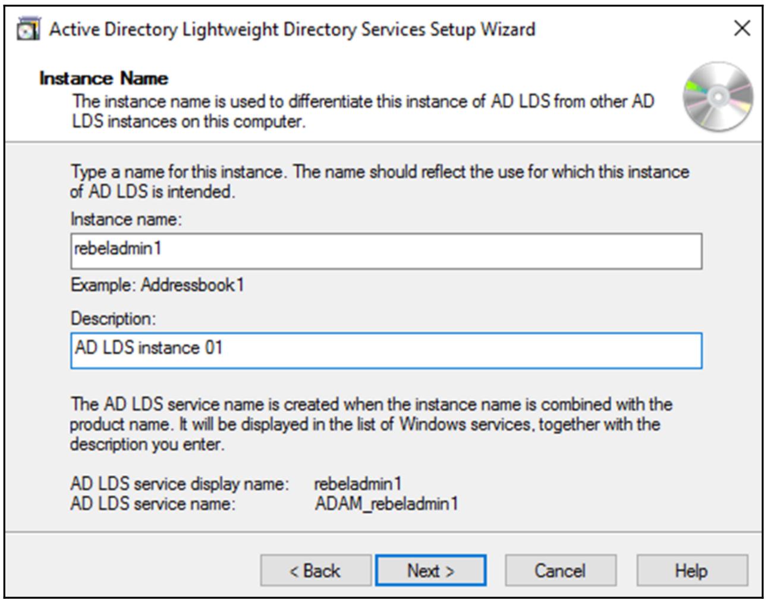The image size is (767, 603).
Task: Focus the Description text field
Action: [386, 350]
